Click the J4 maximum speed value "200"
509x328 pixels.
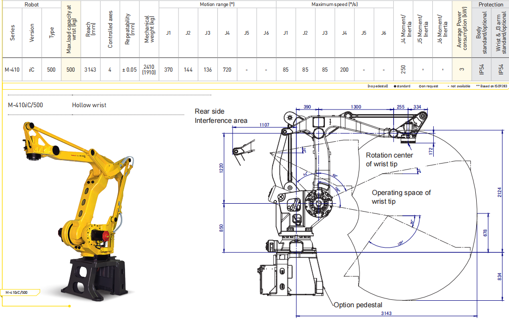coord(344,70)
